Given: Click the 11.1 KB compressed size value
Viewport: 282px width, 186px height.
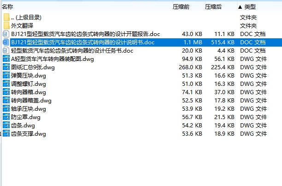Looking at the screenshot, I should click(224, 34).
